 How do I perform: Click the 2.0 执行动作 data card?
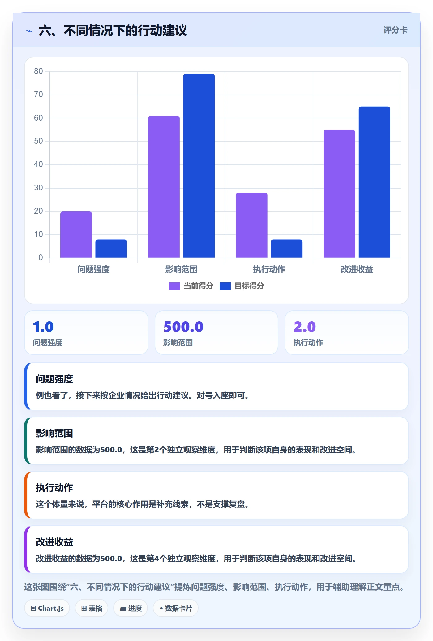point(347,333)
